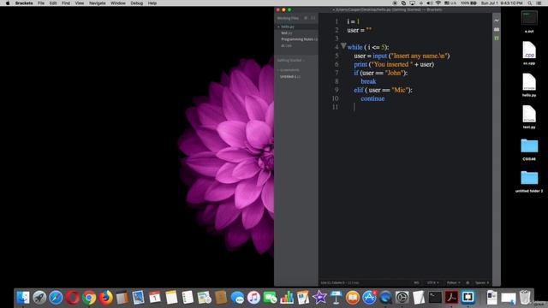This screenshot has height=308, width=548.
Task: Open the Apple menu
Action: [x=8, y=3]
